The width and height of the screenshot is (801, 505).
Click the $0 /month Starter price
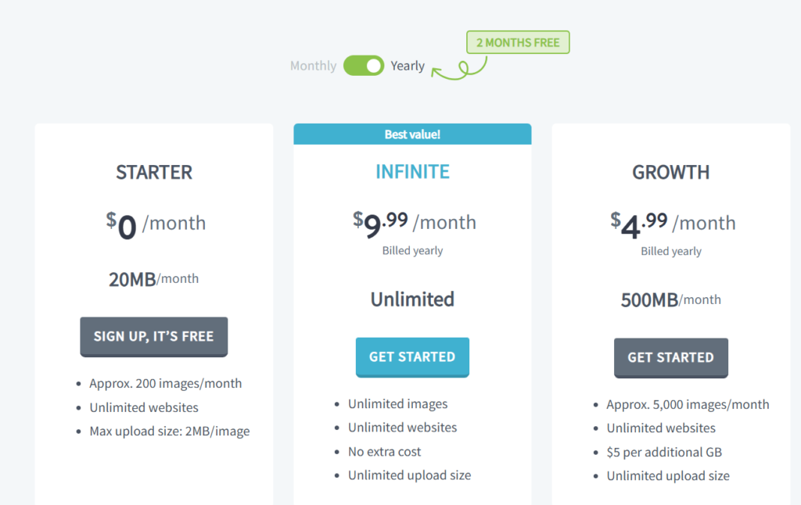coord(156,225)
